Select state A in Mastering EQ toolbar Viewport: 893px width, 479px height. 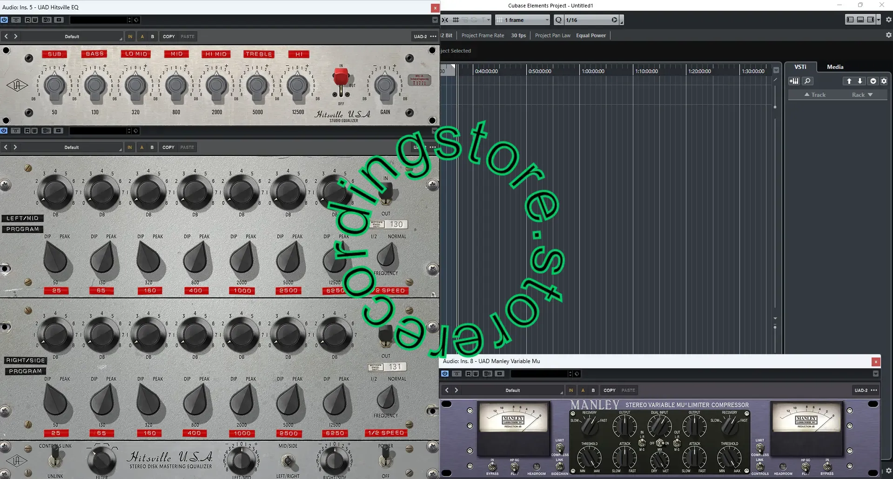pos(142,147)
